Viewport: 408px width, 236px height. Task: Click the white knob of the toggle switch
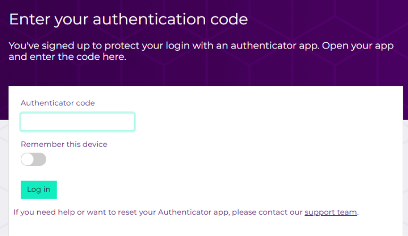coord(27,159)
